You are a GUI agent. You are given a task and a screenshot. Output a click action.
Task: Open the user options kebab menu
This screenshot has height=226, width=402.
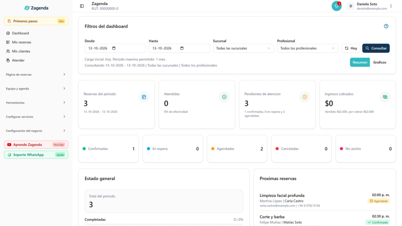point(391,6)
